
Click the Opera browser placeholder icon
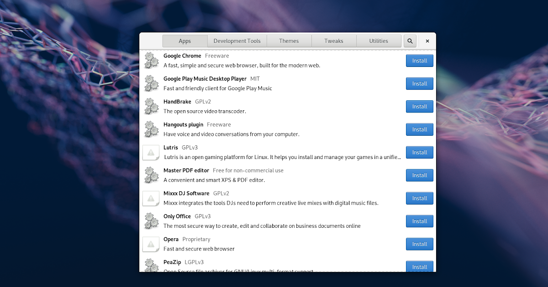point(151,244)
